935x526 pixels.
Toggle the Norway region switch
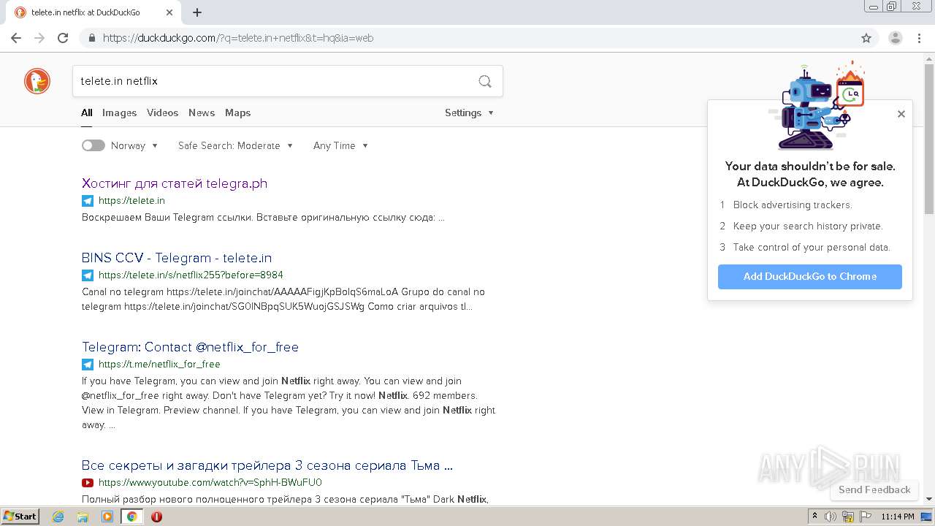[93, 145]
